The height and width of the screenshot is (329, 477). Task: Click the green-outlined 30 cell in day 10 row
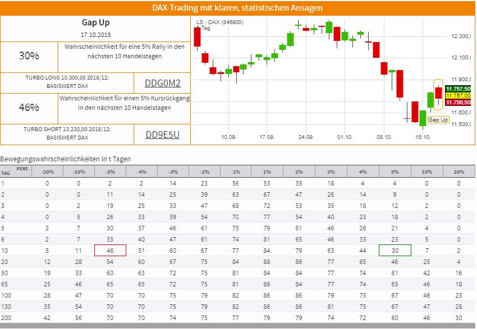395,251
